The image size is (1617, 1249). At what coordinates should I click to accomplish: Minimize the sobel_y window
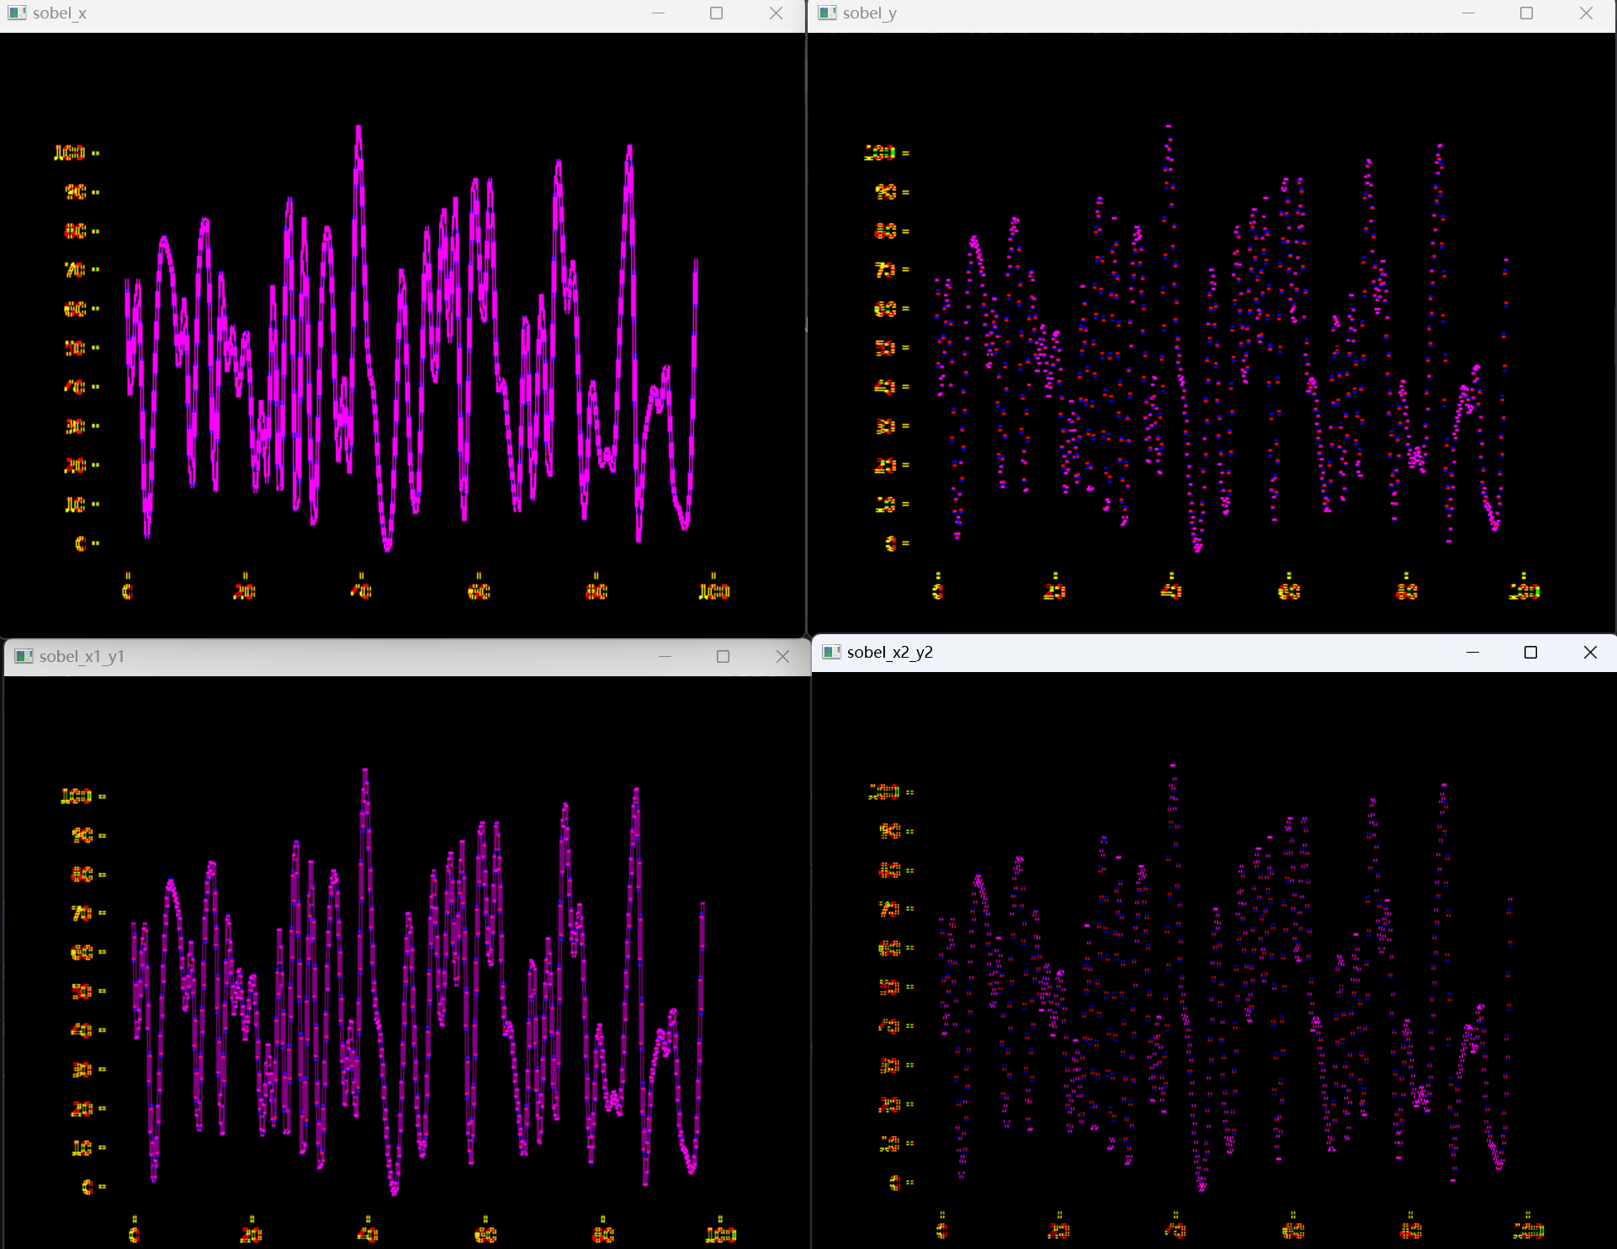click(x=1468, y=13)
